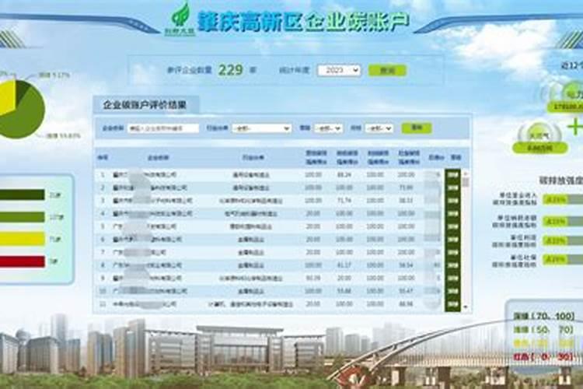Click the enterprise name cell in row 1
The image size is (583, 389).
tap(145, 174)
